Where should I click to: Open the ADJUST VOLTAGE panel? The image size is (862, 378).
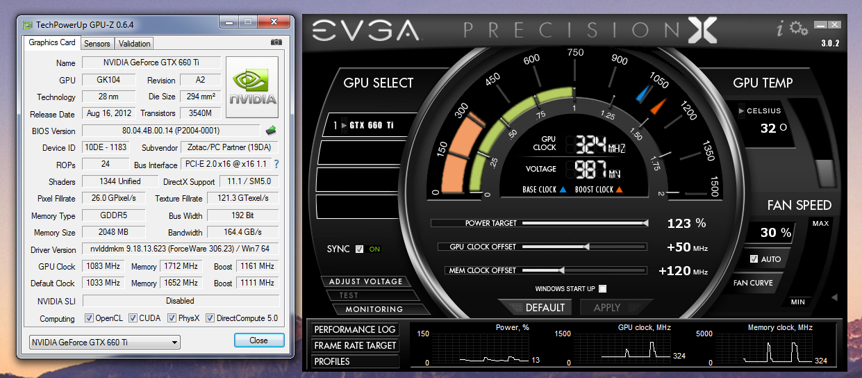365,281
